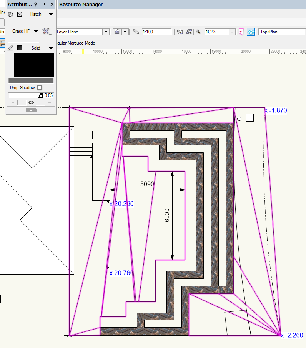306x348 pixels.
Task: Enable the Drop Shadow checkbox
Action: (x=40, y=88)
